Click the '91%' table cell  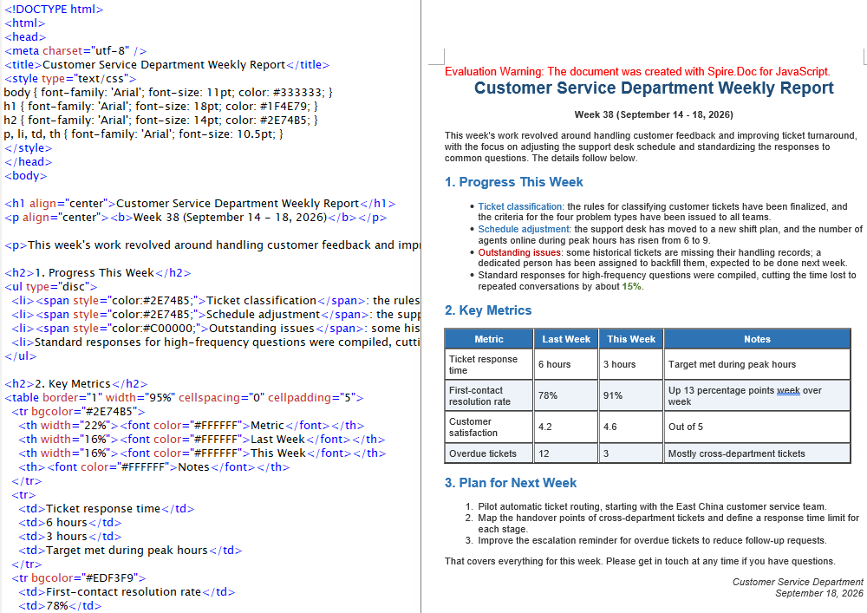pos(631,395)
